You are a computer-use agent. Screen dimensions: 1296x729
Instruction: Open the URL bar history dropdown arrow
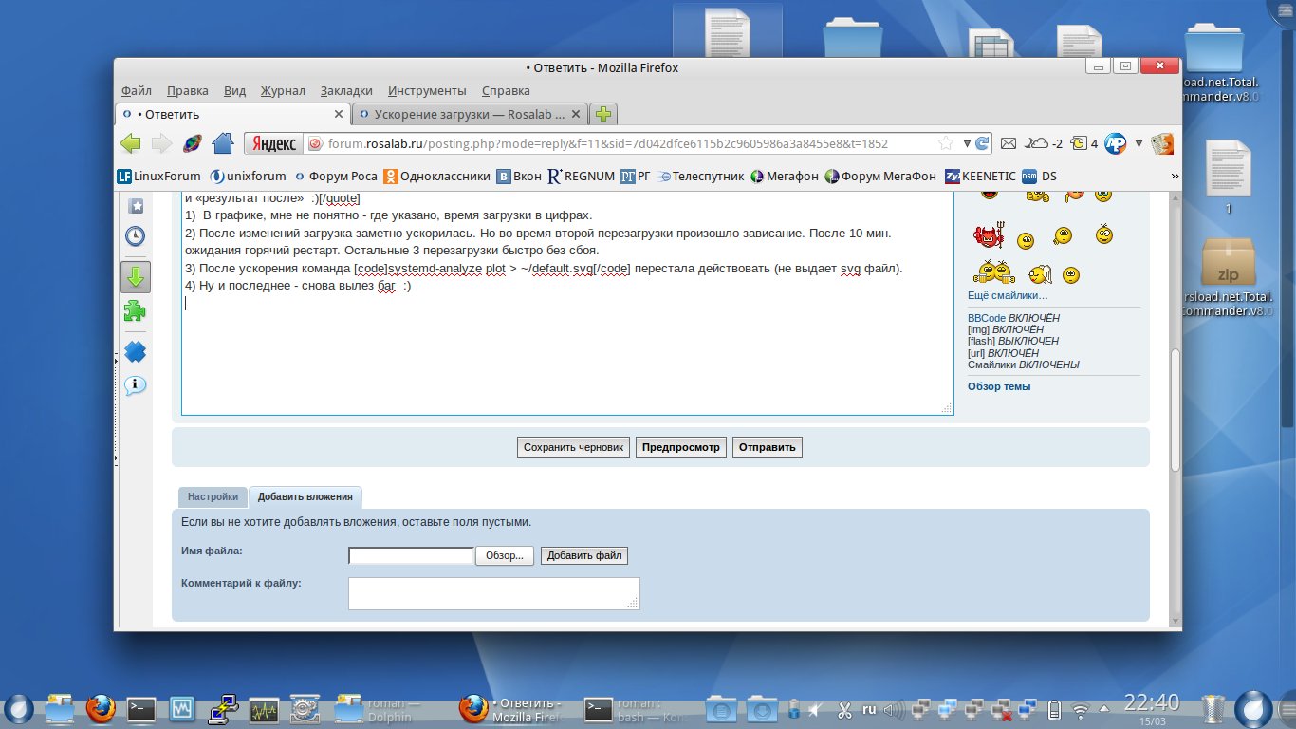click(x=967, y=143)
